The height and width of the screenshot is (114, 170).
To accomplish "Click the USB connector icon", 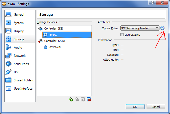I will tap(8, 72).
